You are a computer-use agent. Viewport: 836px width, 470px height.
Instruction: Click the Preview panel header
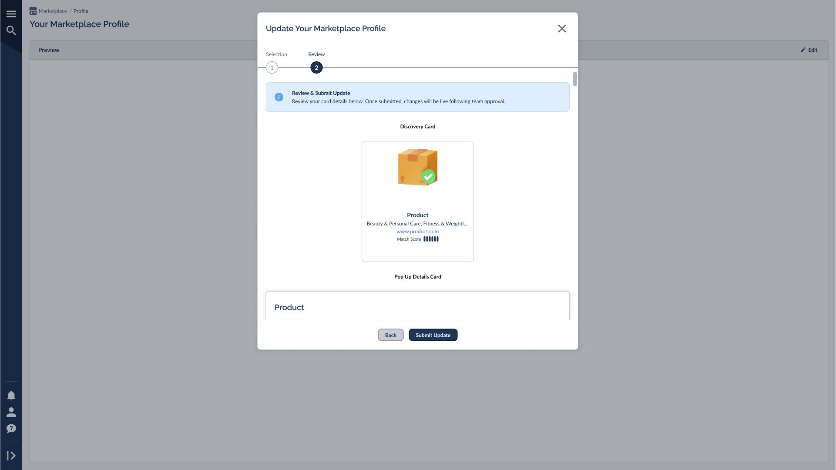[x=429, y=50]
